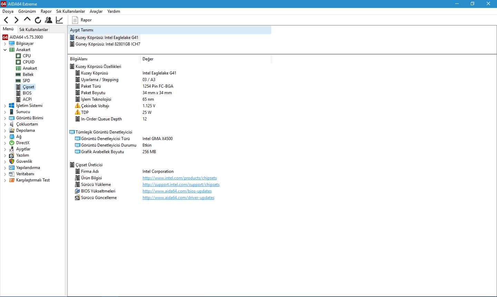Click the Veritabanı database icon
The image size is (497, 297).
pyautogui.click(x=12, y=174)
